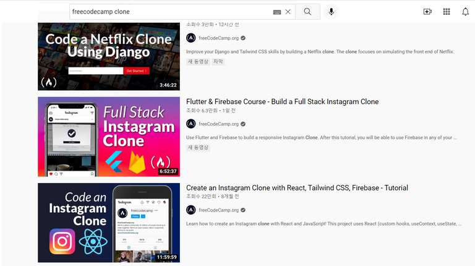Click verified badge beside React video channel
The height and width of the screenshot is (266, 475).
coord(243,210)
